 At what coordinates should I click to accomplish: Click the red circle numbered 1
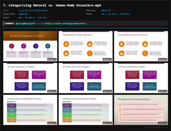tap(12, 46)
